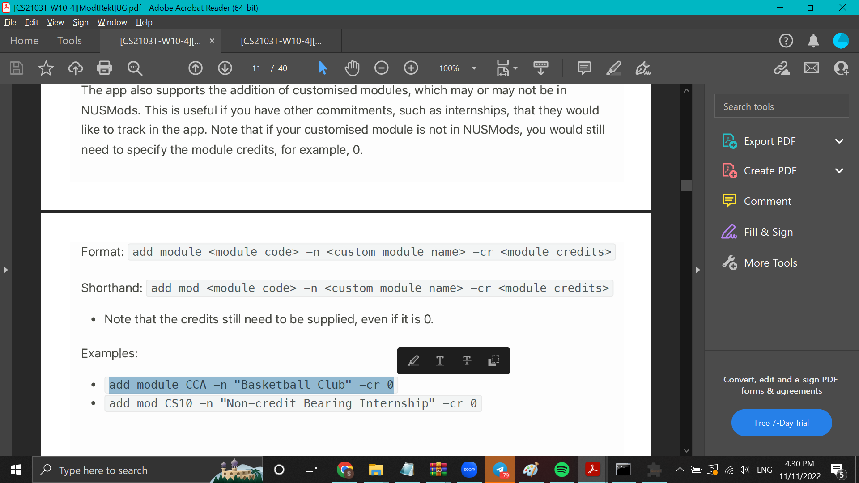Open the View menu

click(x=55, y=22)
